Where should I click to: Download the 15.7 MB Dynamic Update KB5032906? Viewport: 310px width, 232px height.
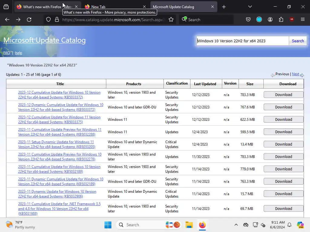(283, 194)
